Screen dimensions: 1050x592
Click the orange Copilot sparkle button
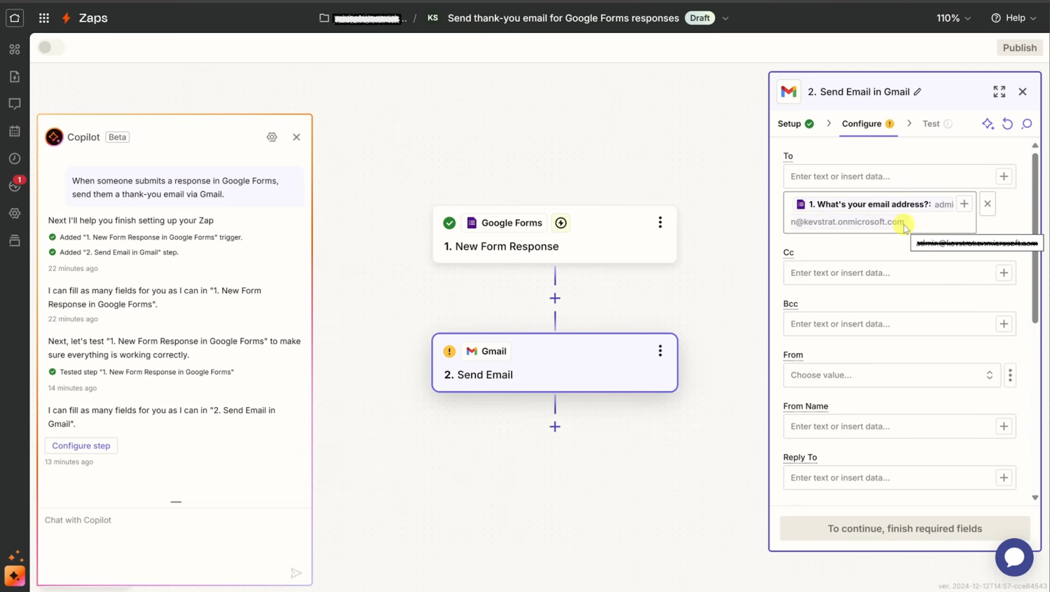click(x=14, y=576)
